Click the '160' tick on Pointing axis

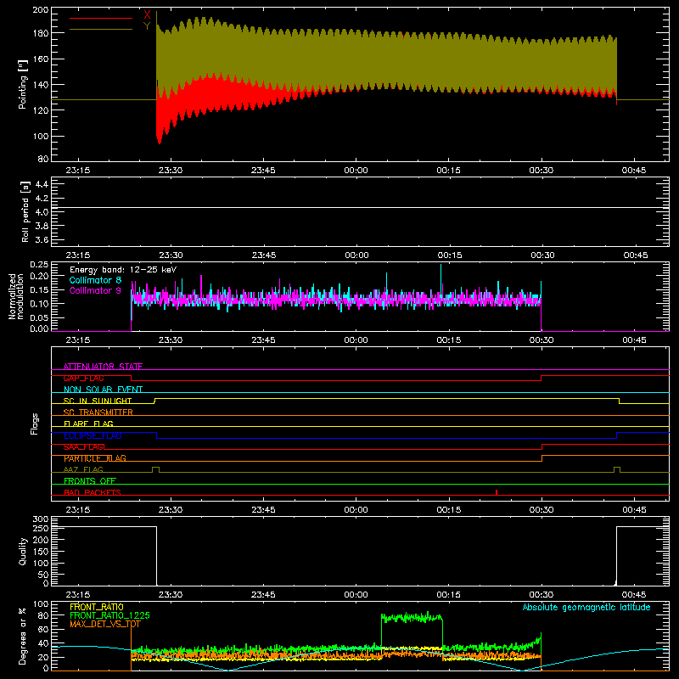[x=41, y=59]
